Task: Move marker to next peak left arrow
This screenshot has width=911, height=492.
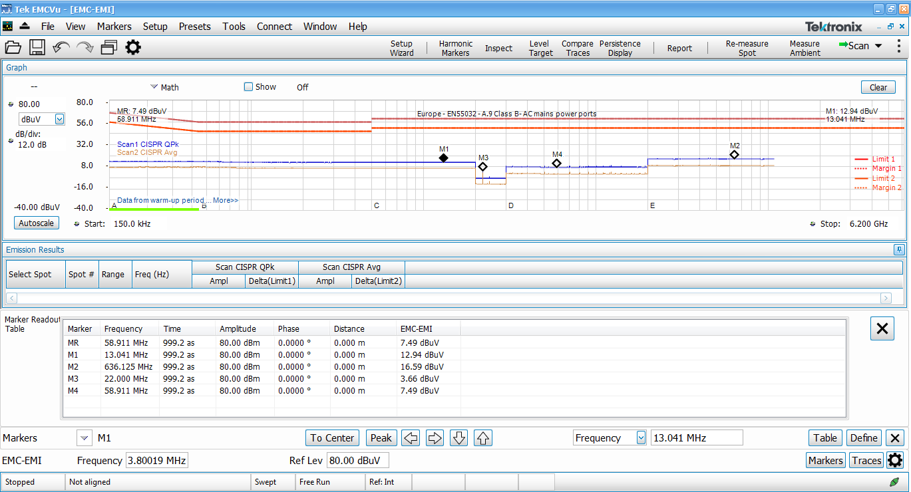Action: tap(411, 438)
